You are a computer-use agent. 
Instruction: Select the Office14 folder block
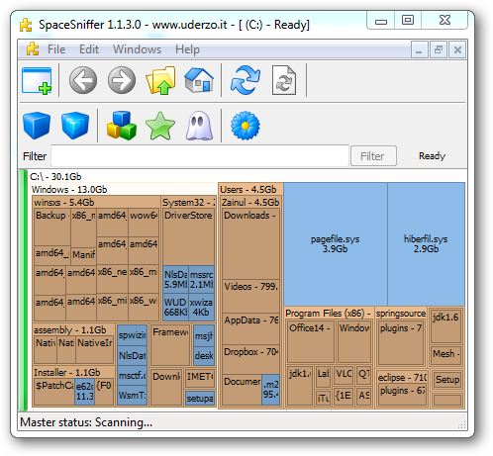(310, 341)
